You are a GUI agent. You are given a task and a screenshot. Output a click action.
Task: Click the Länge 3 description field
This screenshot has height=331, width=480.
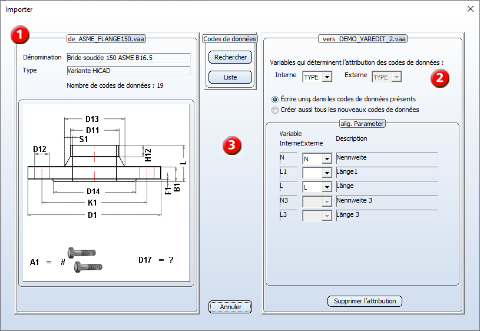point(387,215)
